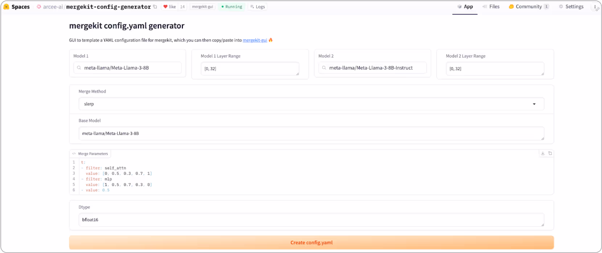Screen dimensions: 602x253
Task: Download the Merge Parameters code
Action: [x=543, y=153]
